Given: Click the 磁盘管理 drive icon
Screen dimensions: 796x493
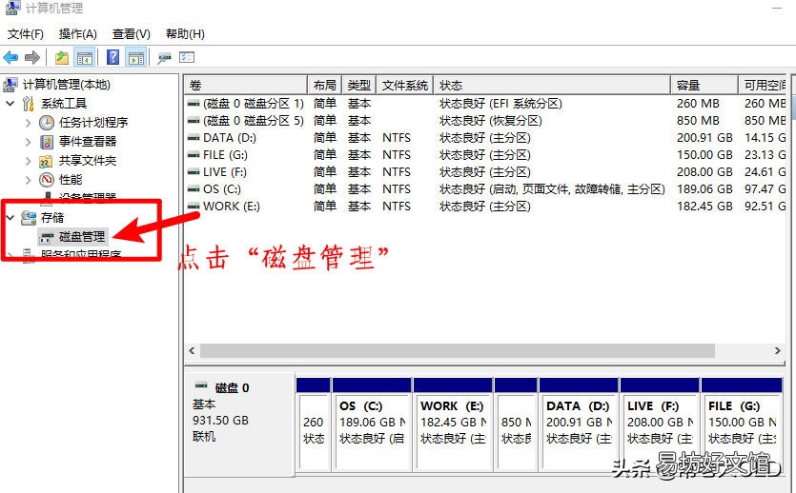Looking at the screenshot, I should point(46,237).
